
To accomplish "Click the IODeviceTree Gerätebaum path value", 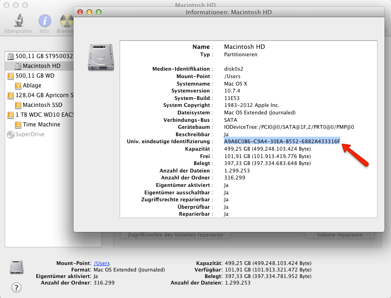I will (289, 127).
